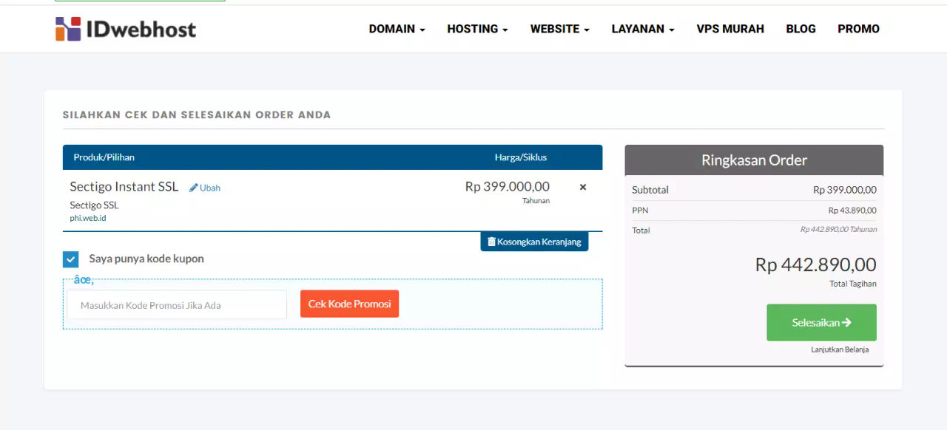Click the green Selesaikan button

(821, 322)
